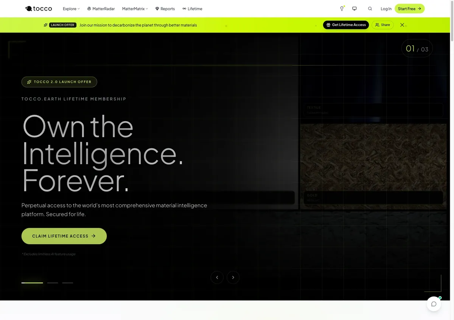Click the Log In link
Viewport: 454px width, 320px height.
pyautogui.click(x=386, y=9)
